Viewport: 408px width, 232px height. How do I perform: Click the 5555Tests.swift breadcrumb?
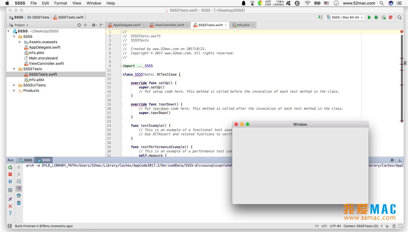[x=68, y=17]
